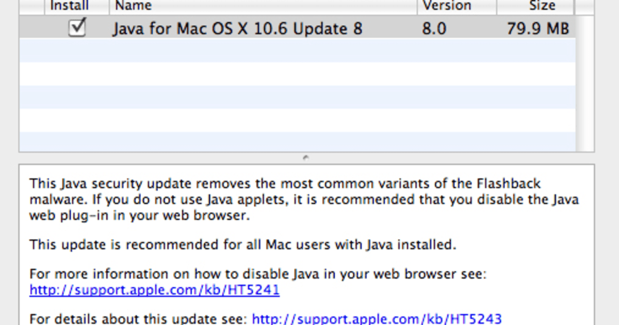Sort the update list by Size
This screenshot has width=619, height=325.
(543, 6)
